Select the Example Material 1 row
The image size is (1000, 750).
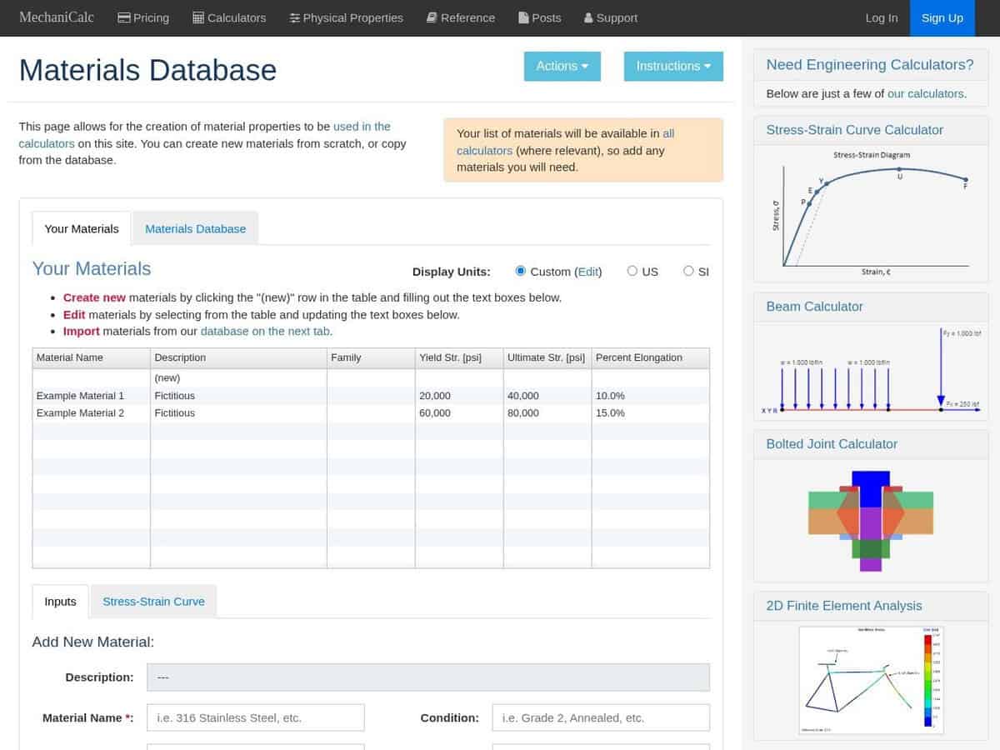point(371,396)
